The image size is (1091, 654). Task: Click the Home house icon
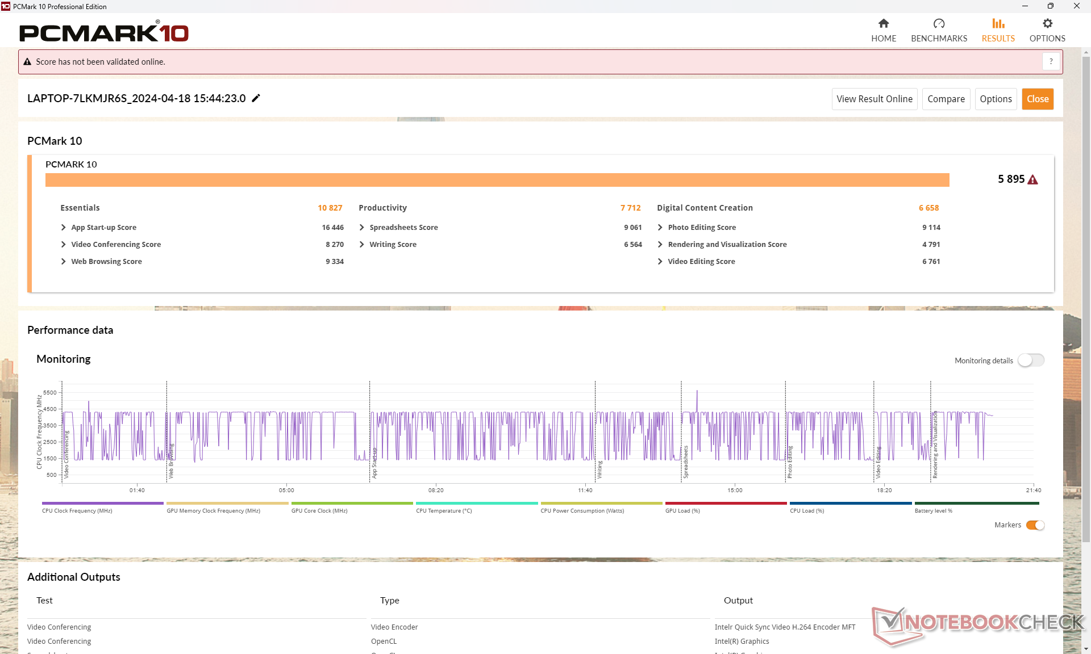pos(883,24)
